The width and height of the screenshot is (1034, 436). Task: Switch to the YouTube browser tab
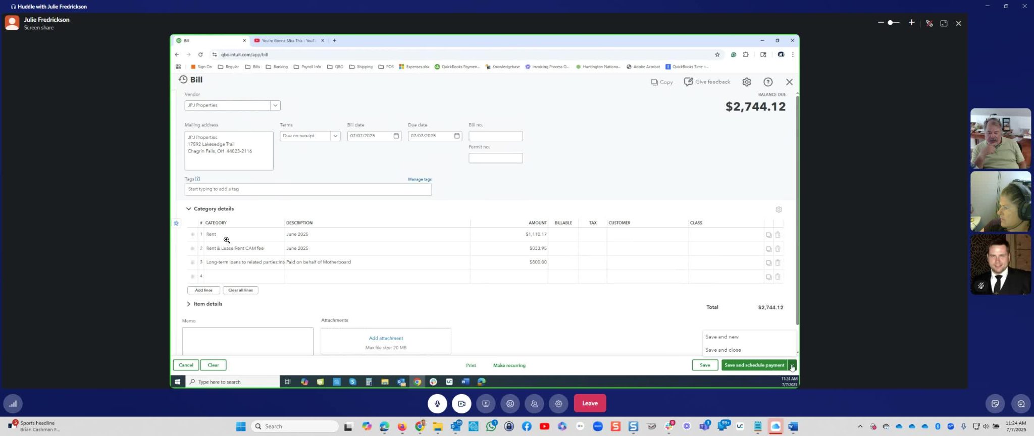(x=289, y=40)
